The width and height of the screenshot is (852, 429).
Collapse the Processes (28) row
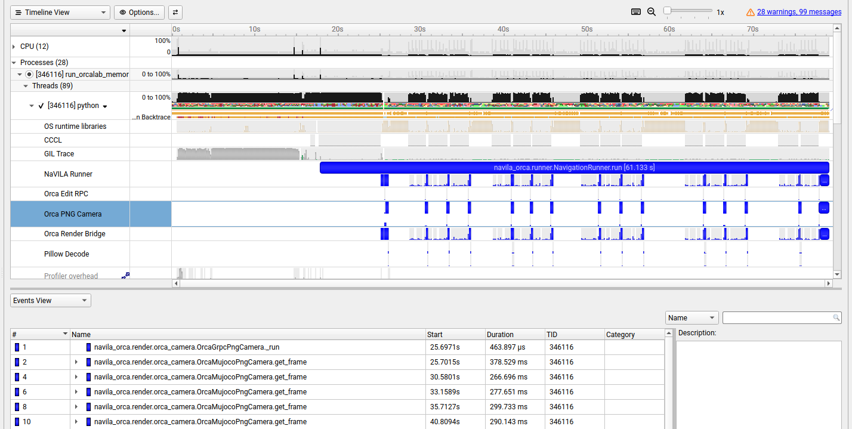(x=14, y=63)
